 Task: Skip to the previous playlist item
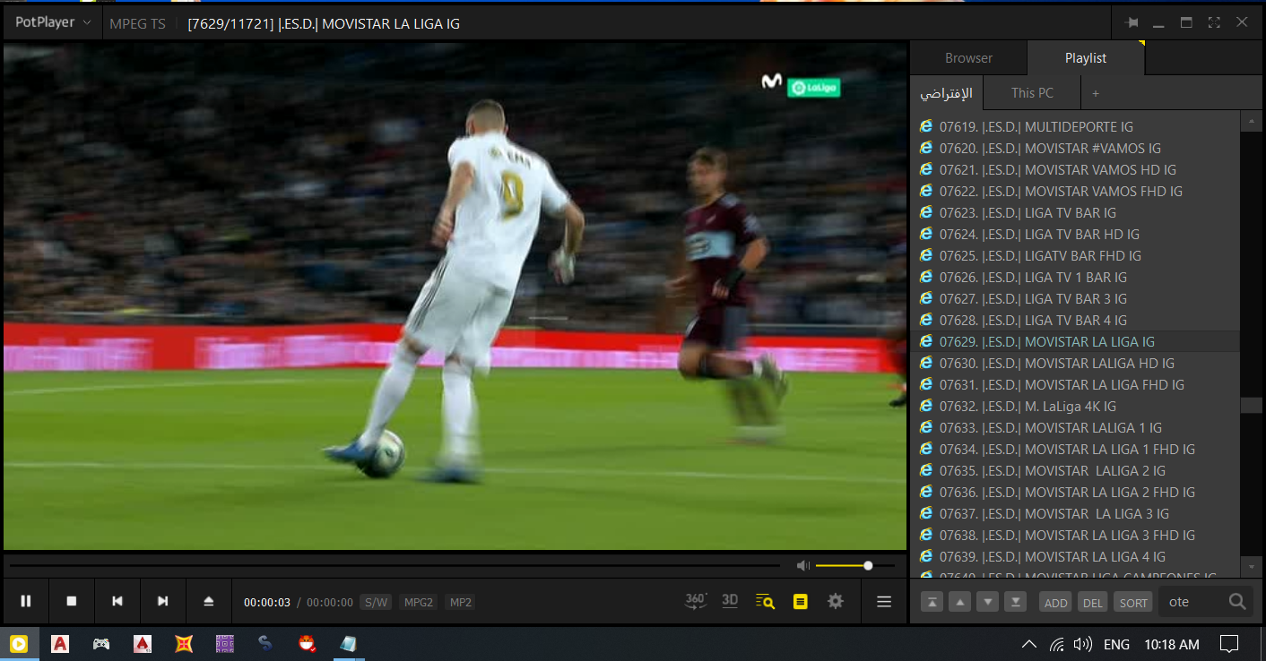[x=117, y=602]
